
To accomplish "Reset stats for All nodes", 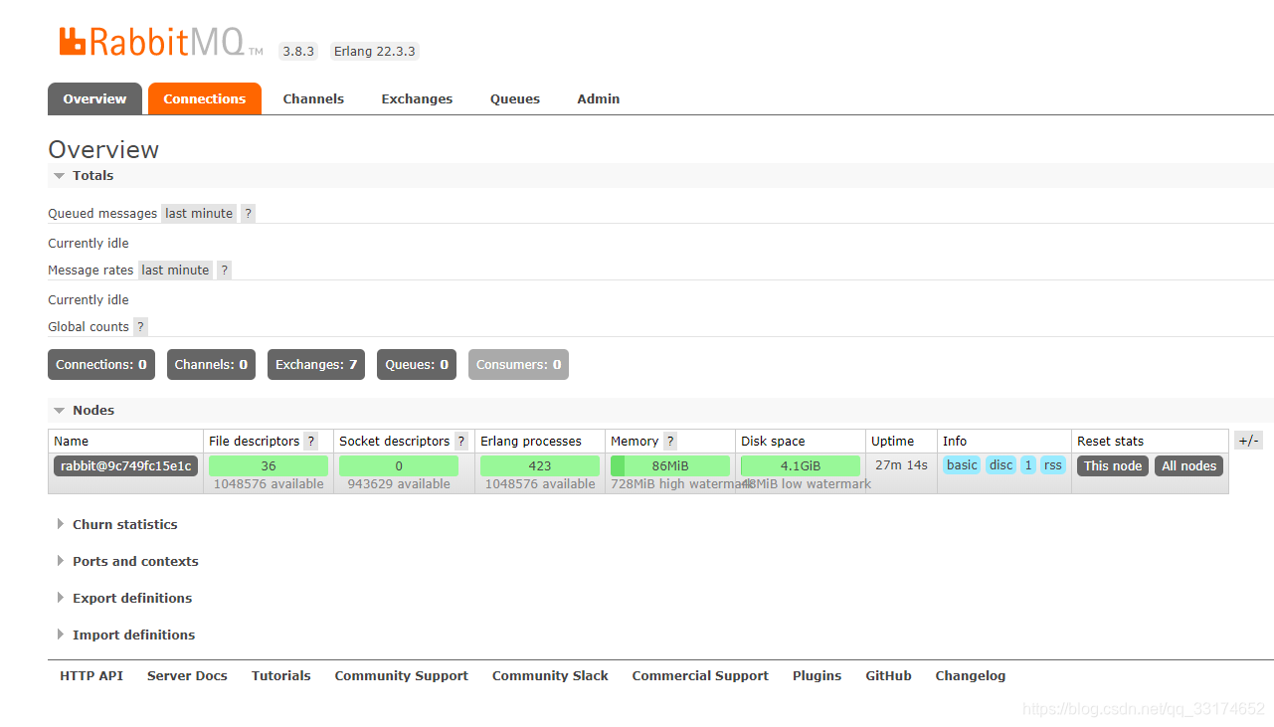I will click(1188, 465).
